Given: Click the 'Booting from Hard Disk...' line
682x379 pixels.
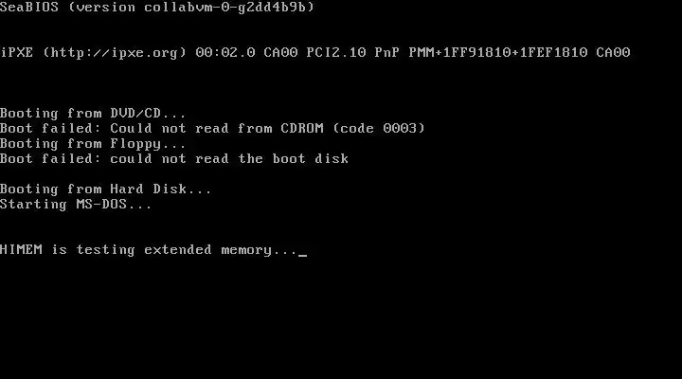Looking at the screenshot, I should (105, 189).
